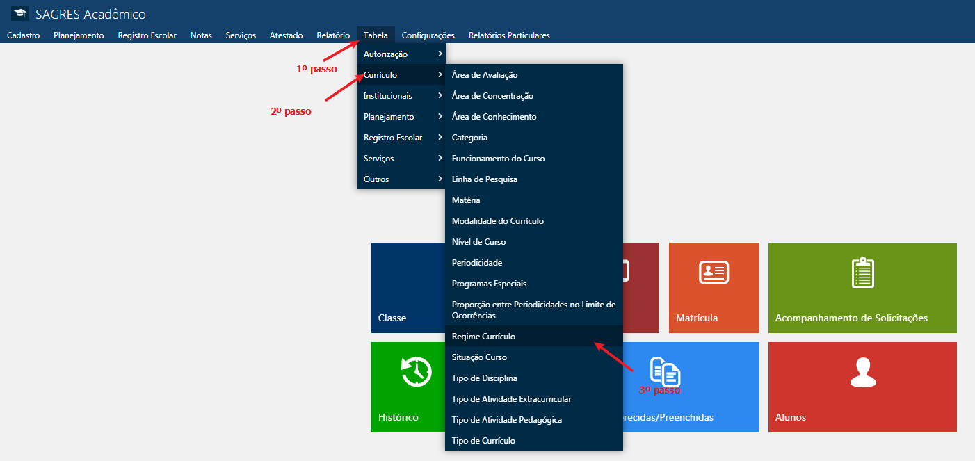Select Área de Avaliação option
The image size is (975, 461).
tap(484, 75)
